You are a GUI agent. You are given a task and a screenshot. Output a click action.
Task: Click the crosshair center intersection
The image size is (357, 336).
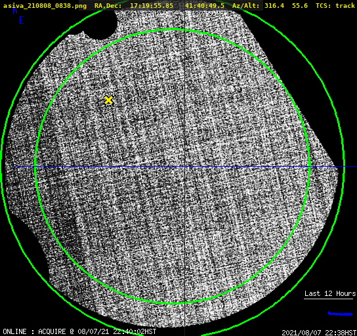click(x=184, y=167)
